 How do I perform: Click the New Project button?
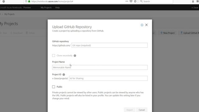(167, 33)
